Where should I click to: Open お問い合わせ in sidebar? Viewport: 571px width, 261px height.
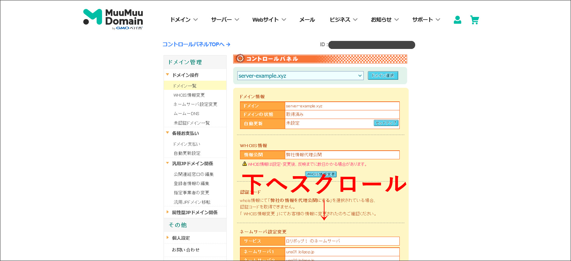click(186, 250)
